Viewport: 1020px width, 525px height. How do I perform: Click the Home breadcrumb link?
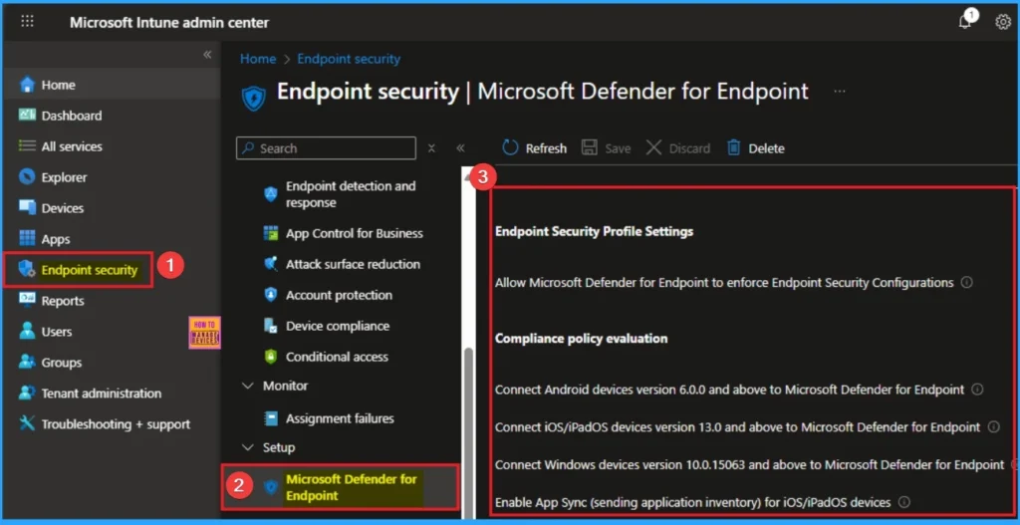[258, 59]
